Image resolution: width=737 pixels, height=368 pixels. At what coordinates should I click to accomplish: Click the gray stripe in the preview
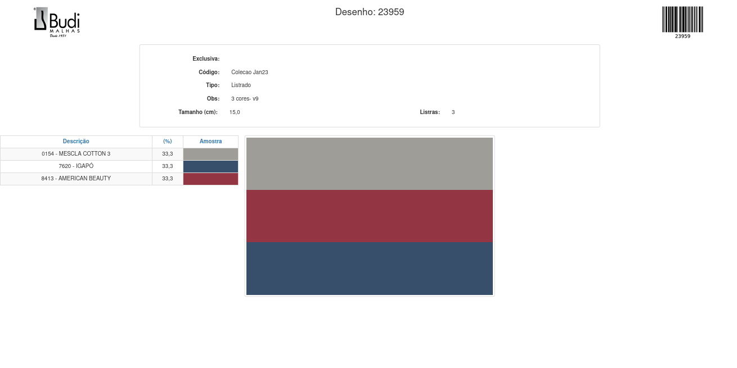click(x=370, y=163)
